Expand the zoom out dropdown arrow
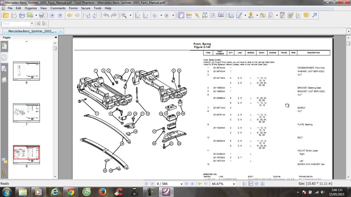 (161, 15)
